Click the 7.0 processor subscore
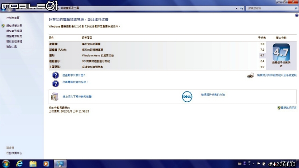This screenshot has width=299, height=168. point(262,44)
